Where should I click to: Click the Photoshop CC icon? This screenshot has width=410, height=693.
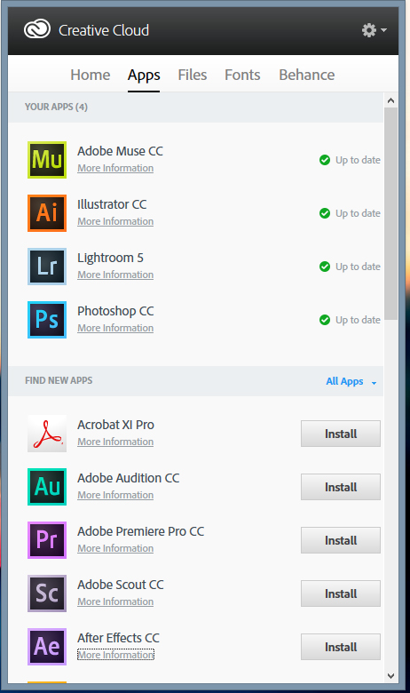click(x=47, y=320)
